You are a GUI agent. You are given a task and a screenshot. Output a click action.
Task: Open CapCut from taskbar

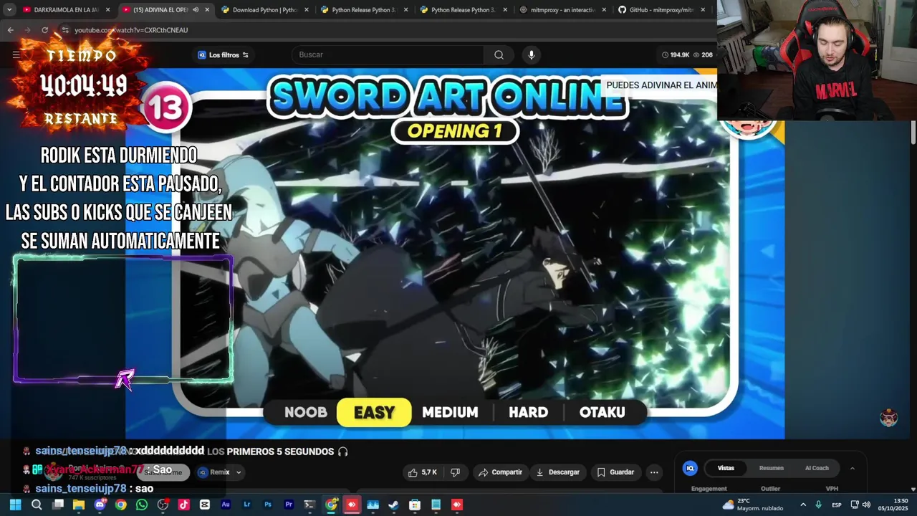[x=205, y=505]
